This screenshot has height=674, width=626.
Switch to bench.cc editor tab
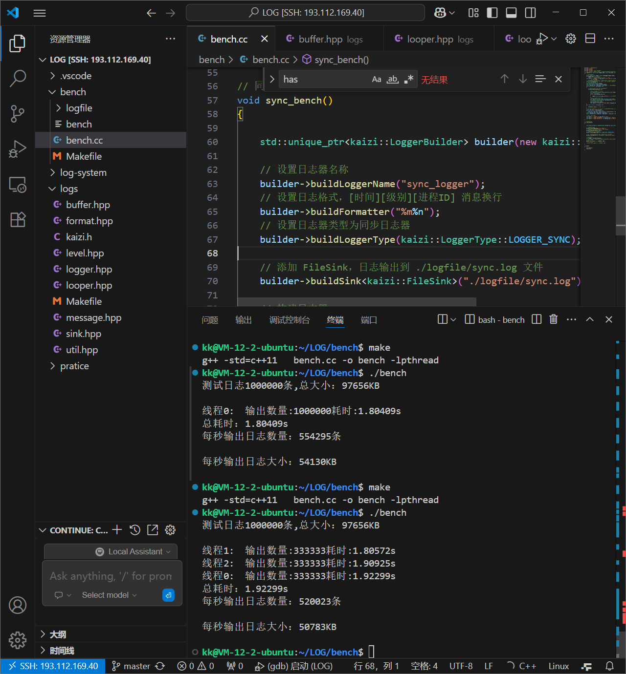(229, 39)
